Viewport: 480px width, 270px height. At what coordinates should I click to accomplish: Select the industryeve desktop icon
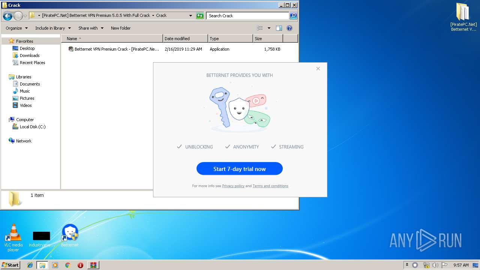(x=42, y=239)
